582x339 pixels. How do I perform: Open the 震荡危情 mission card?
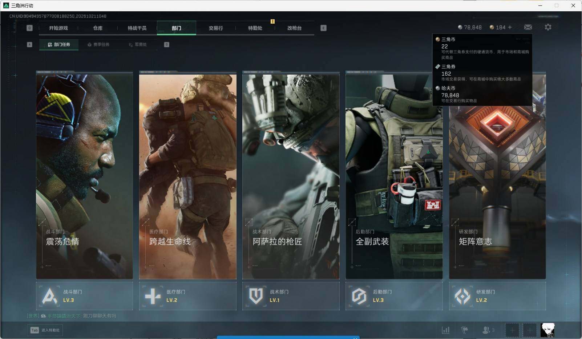click(84, 175)
